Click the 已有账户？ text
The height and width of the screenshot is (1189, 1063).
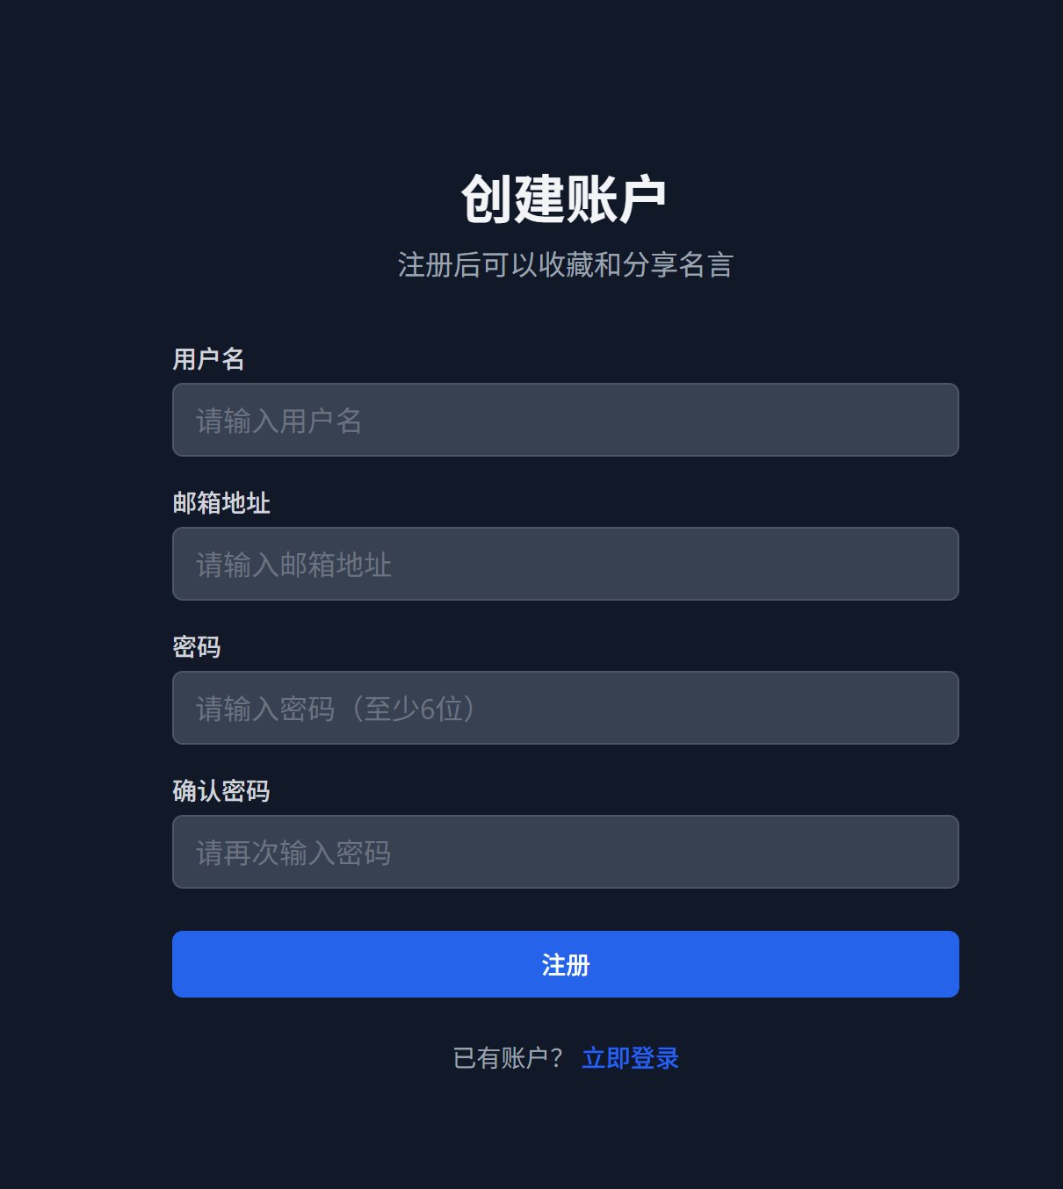tap(508, 1058)
